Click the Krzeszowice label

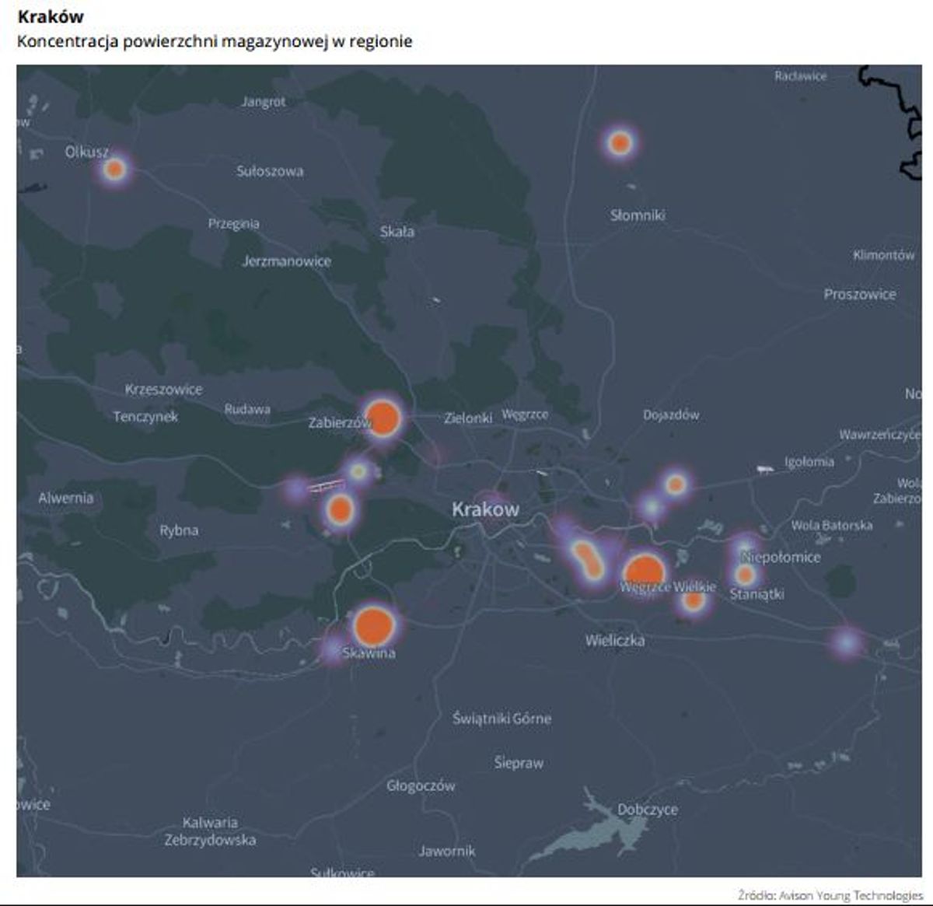163,389
